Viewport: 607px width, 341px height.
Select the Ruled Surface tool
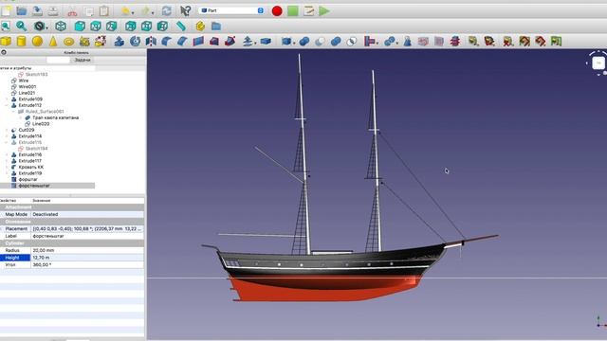198,42
